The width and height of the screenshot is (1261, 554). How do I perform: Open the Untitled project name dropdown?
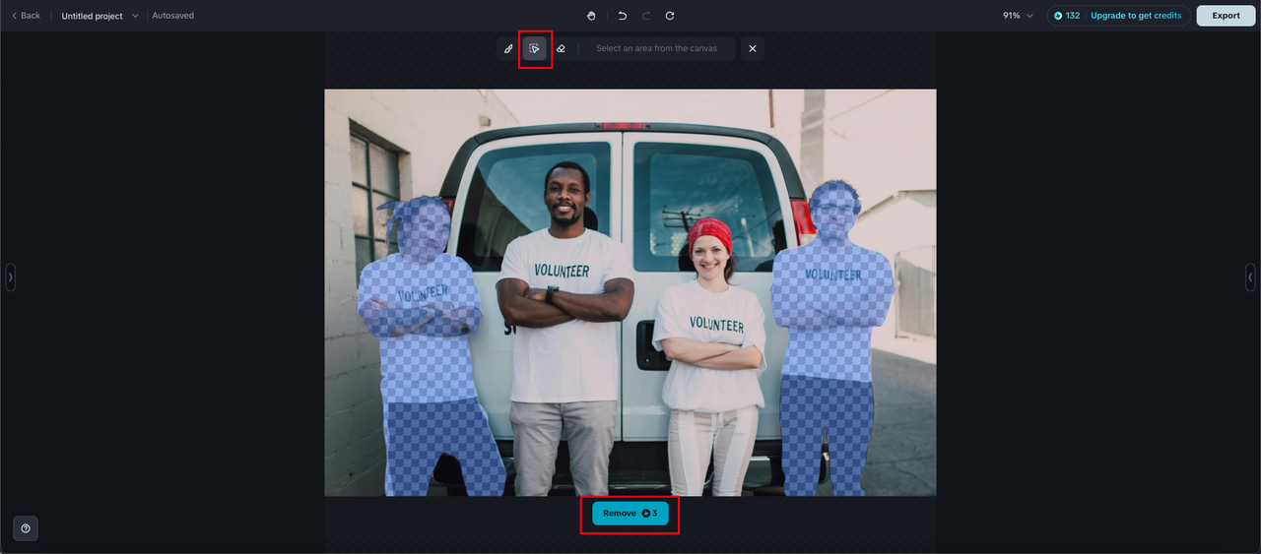tap(100, 16)
